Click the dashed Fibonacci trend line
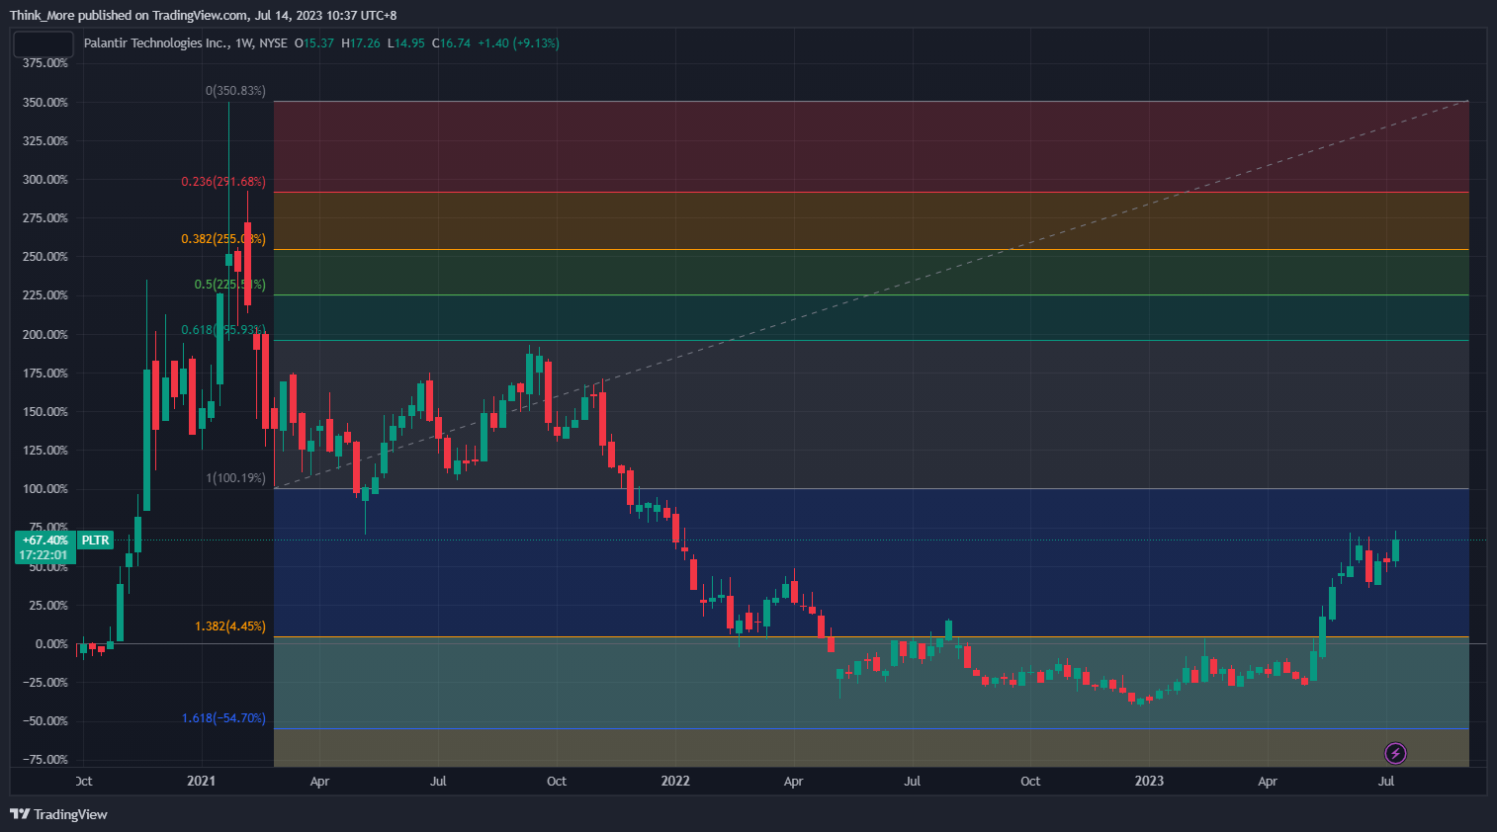 click(870, 294)
